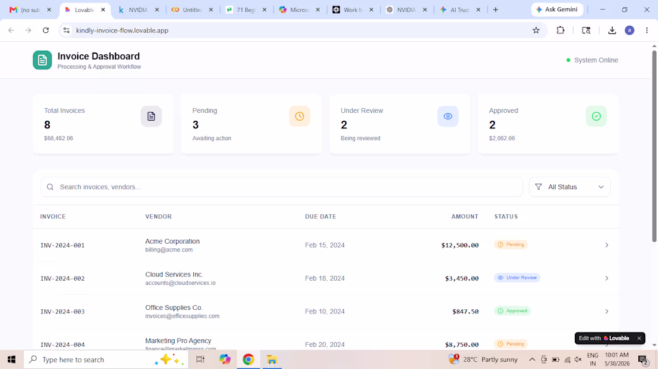Click the Total Invoices document icon
Screen dimensions: 658x369
click(x=151, y=116)
